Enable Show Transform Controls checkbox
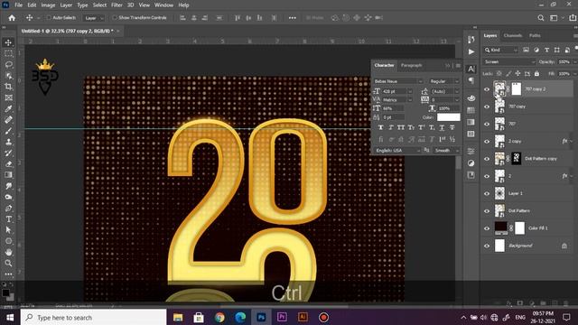 click(115, 18)
